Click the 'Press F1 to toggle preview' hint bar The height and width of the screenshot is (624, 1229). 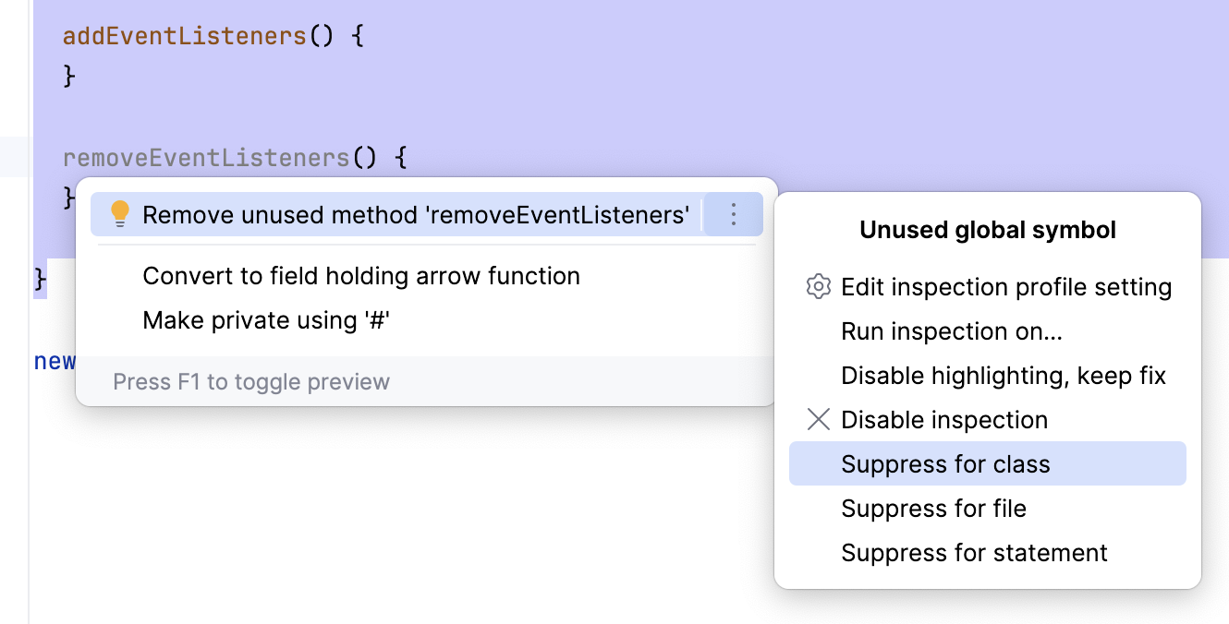tap(250, 381)
